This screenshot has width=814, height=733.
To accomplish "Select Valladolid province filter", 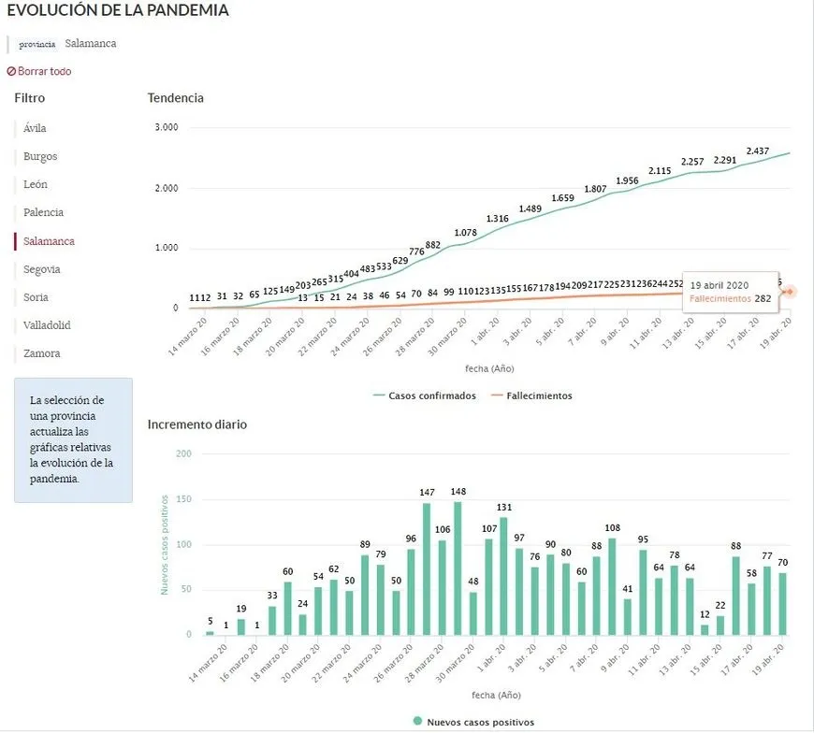I will (47, 325).
